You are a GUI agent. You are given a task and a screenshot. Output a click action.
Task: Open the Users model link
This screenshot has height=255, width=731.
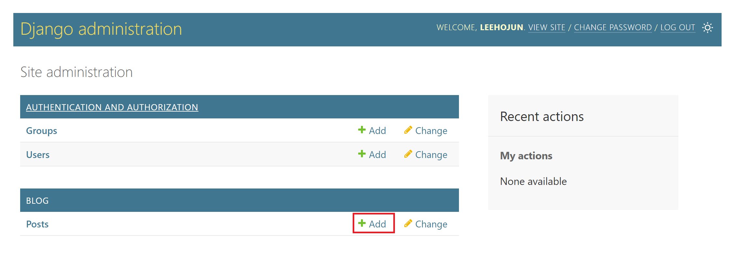click(38, 155)
